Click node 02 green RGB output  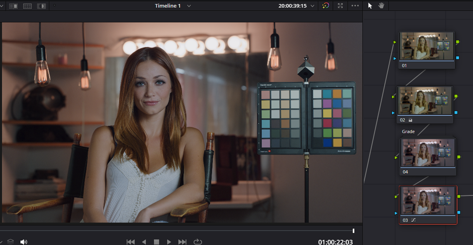click(456, 97)
